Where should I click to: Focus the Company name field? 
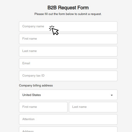68,26
